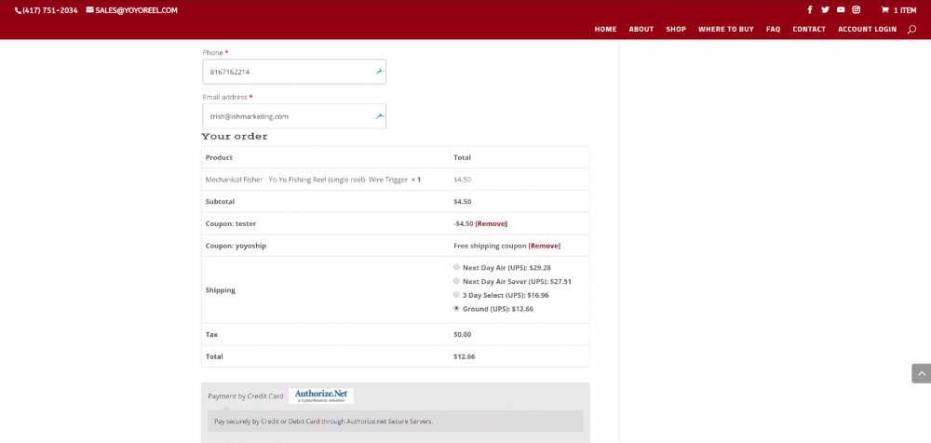Open the YouTube social icon
The image size is (931, 443).
pyautogui.click(x=841, y=9)
